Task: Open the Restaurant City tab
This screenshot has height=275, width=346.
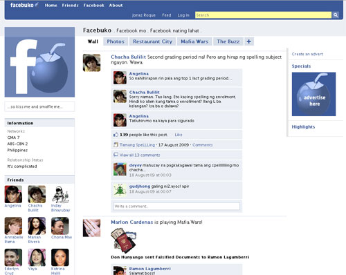Action: click(x=152, y=41)
